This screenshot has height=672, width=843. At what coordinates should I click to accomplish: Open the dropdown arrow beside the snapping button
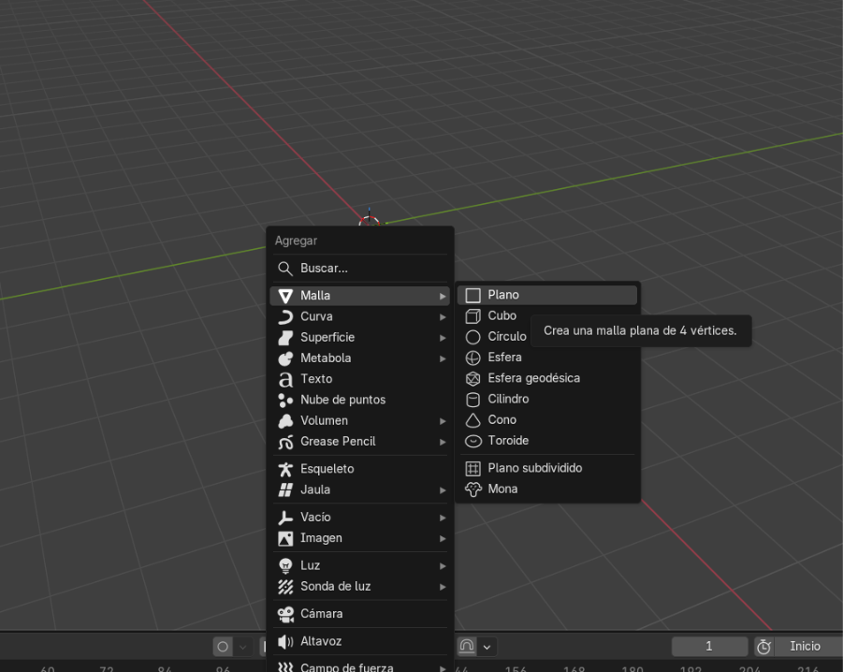coord(487,647)
